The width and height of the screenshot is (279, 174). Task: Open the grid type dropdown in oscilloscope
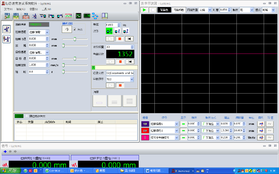(x=210, y=10)
